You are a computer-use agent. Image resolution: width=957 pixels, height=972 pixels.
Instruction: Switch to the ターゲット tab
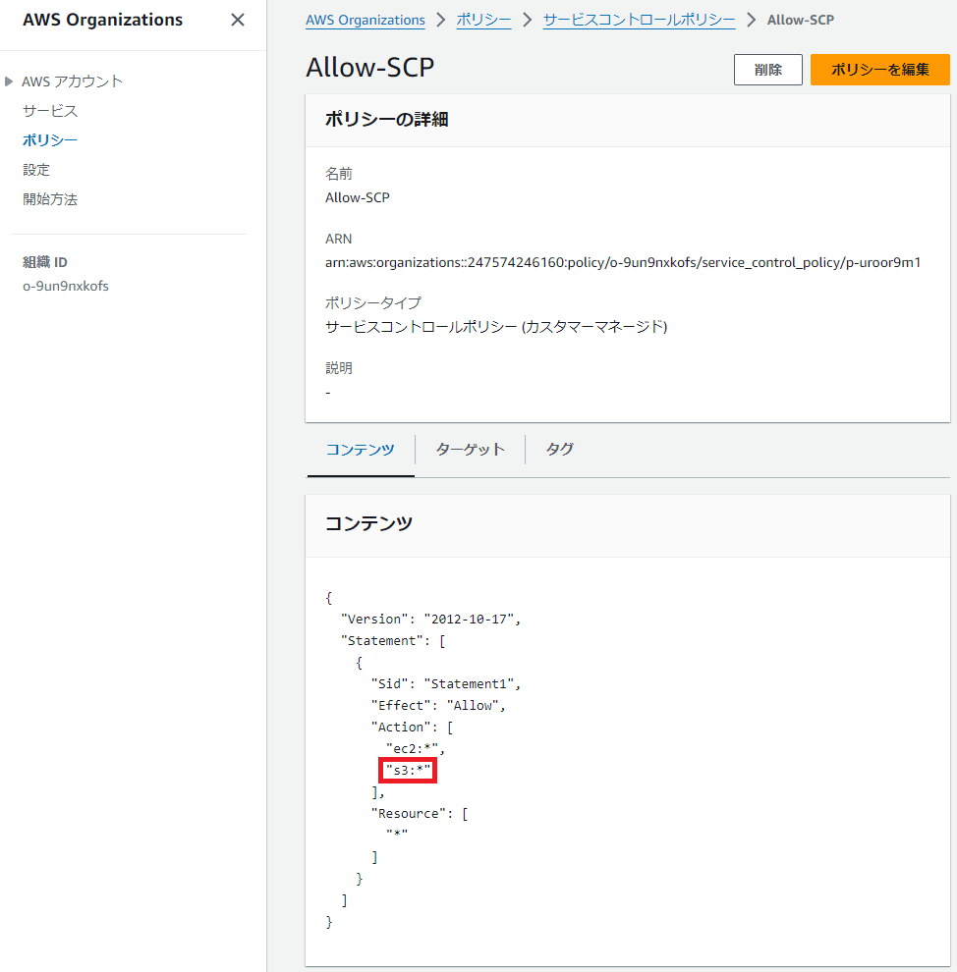click(470, 450)
